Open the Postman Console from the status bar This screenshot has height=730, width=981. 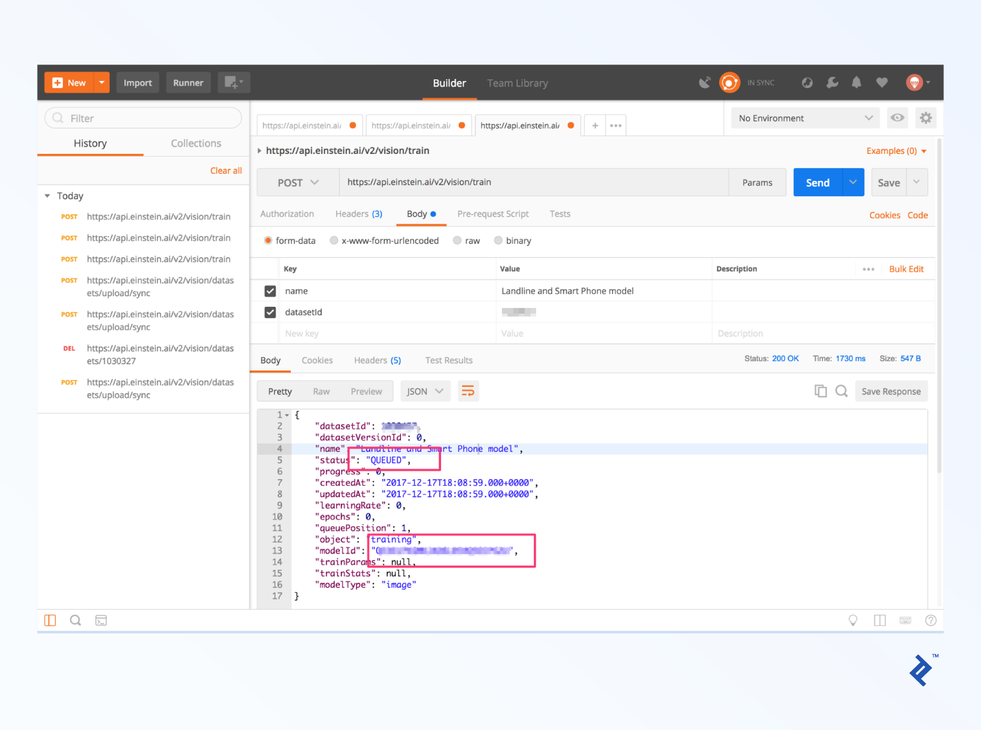pyautogui.click(x=101, y=620)
